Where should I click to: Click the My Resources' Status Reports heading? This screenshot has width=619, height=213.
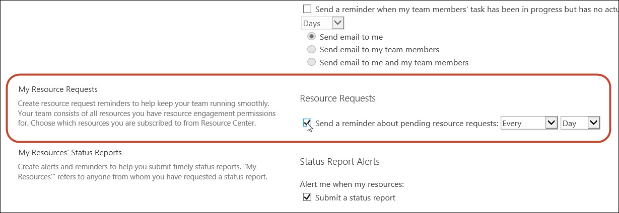[70, 152]
